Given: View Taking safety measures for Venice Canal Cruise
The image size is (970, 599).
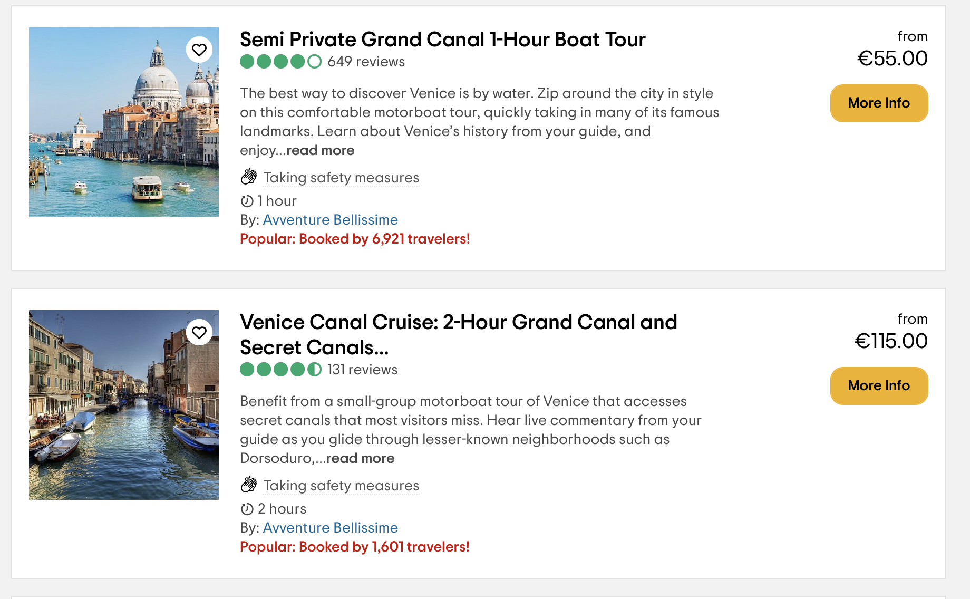Looking at the screenshot, I should (341, 486).
